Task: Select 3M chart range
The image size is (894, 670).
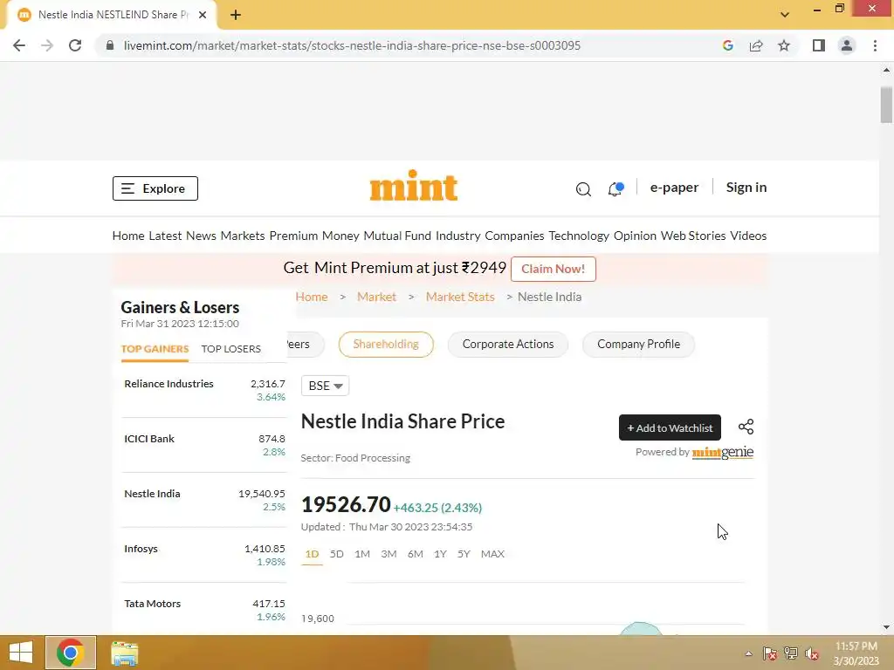Action: (389, 554)
